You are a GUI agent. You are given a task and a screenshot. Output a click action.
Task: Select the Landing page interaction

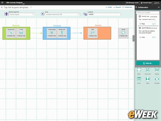pos(52,33)
